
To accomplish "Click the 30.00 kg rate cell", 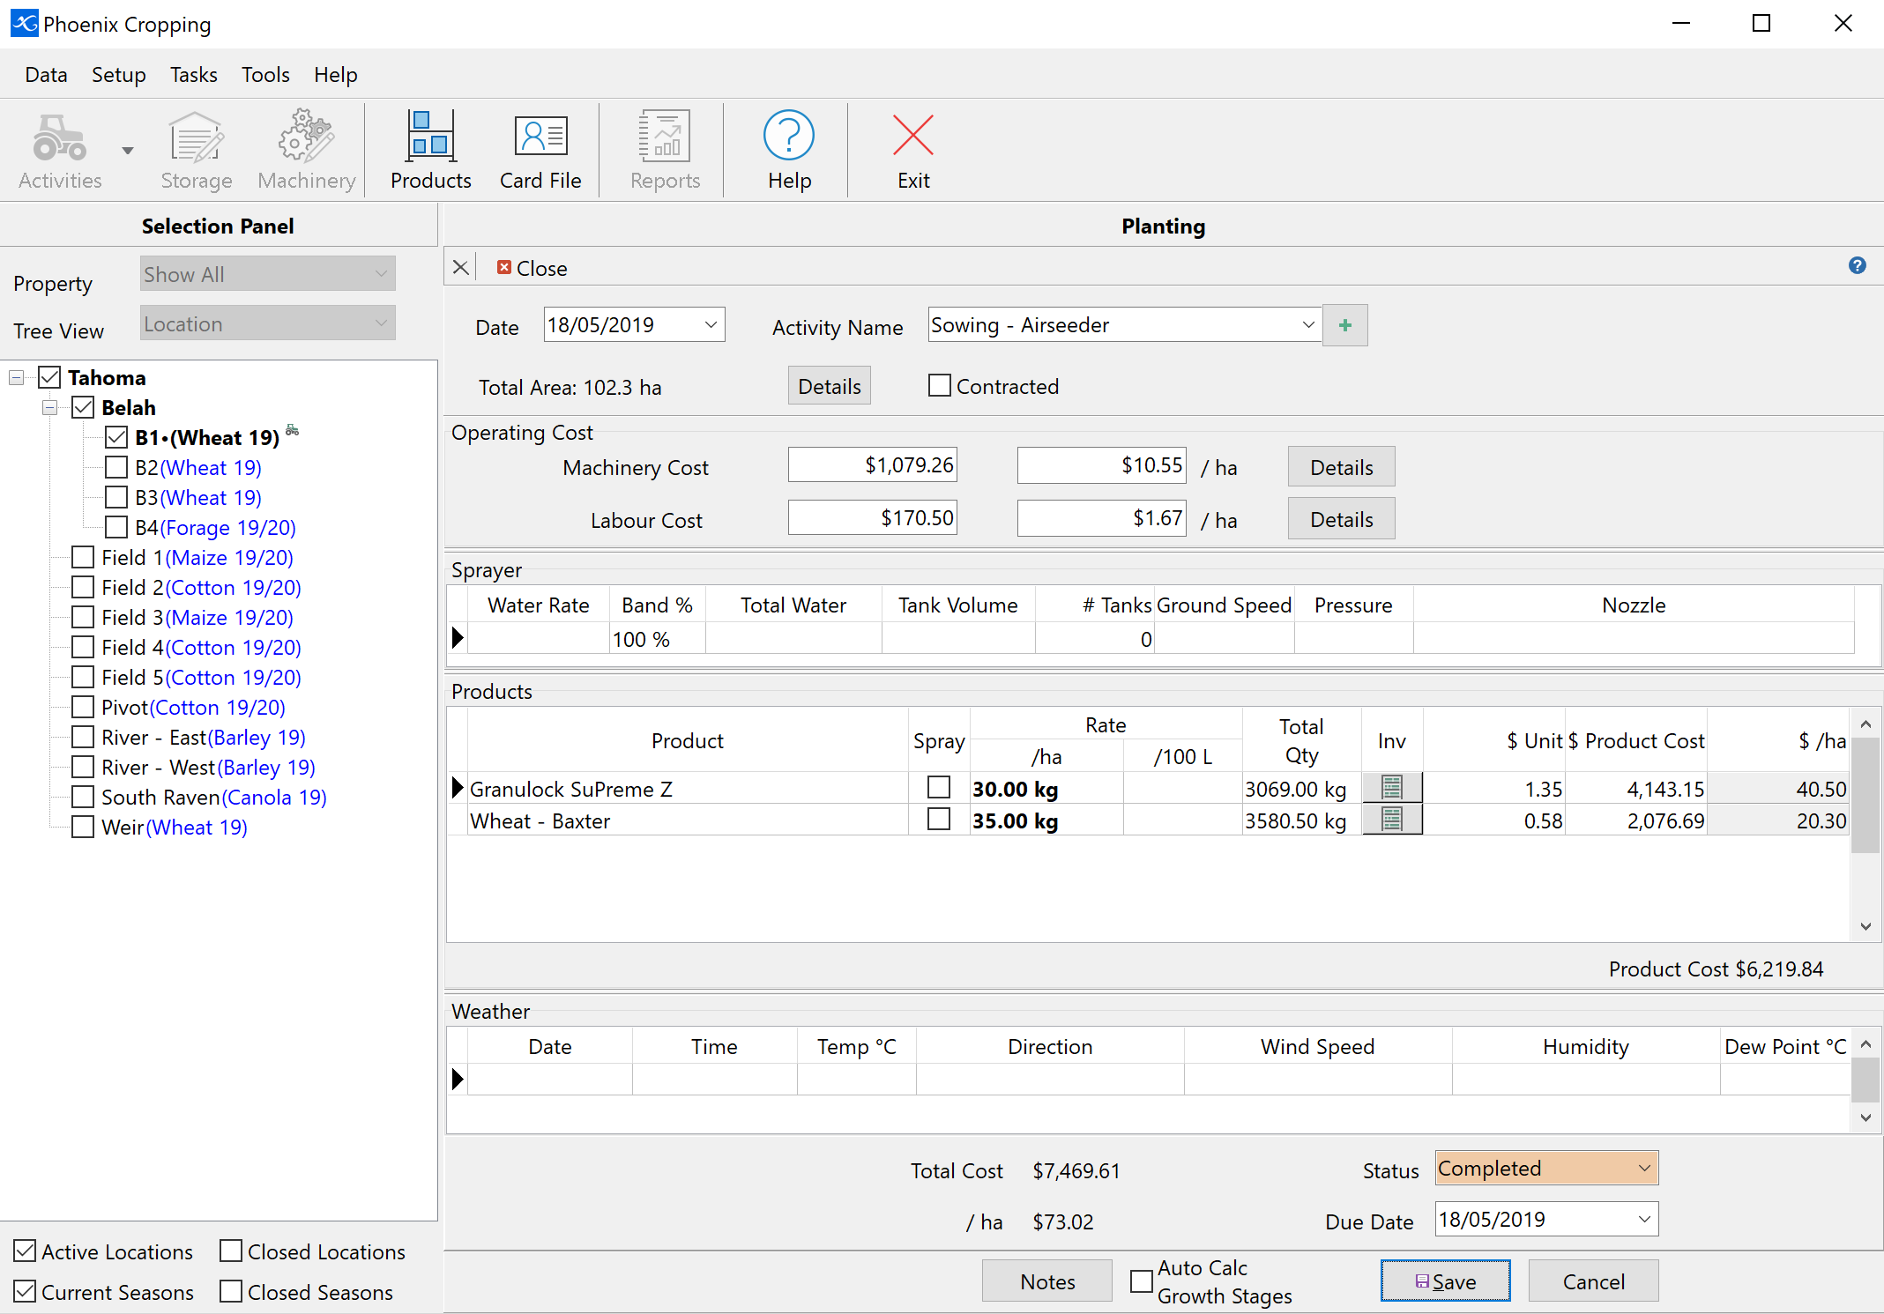I will pyautogui.click(x=1046, y=788).
